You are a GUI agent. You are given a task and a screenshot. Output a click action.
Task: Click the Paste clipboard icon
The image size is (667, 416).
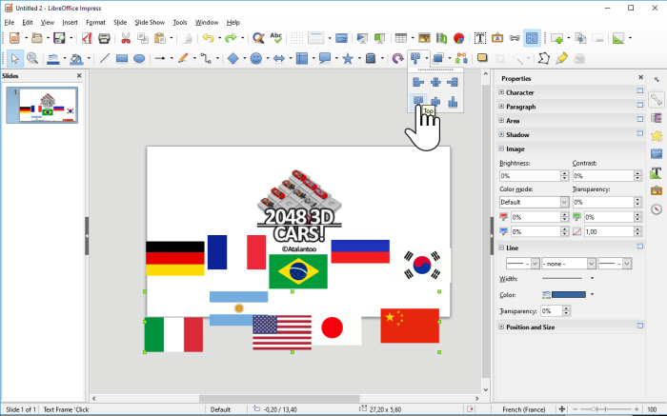click(160, 38)
